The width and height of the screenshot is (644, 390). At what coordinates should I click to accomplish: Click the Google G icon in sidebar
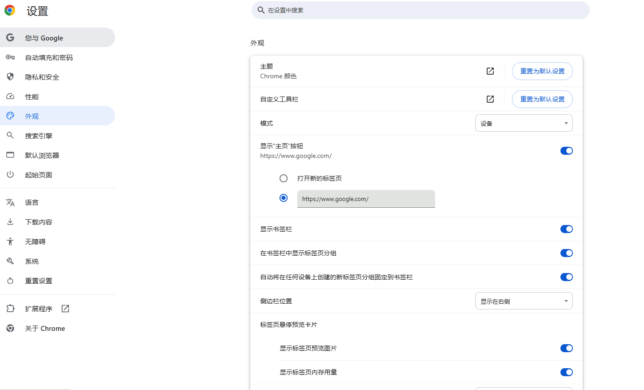coord(10,37)
